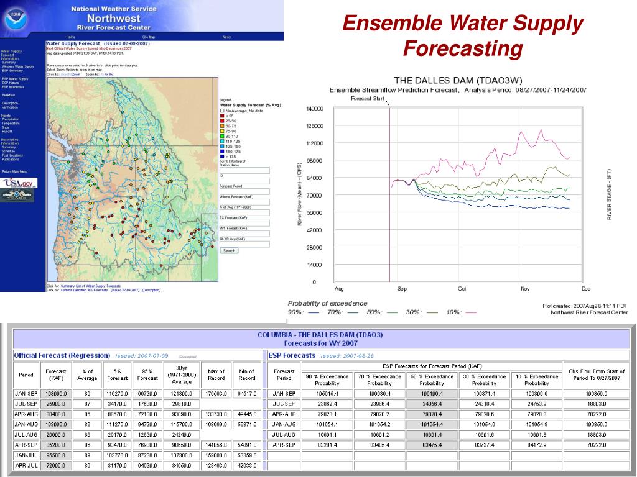Choose the Zoom click mode above the map

(x=77, y=75)
